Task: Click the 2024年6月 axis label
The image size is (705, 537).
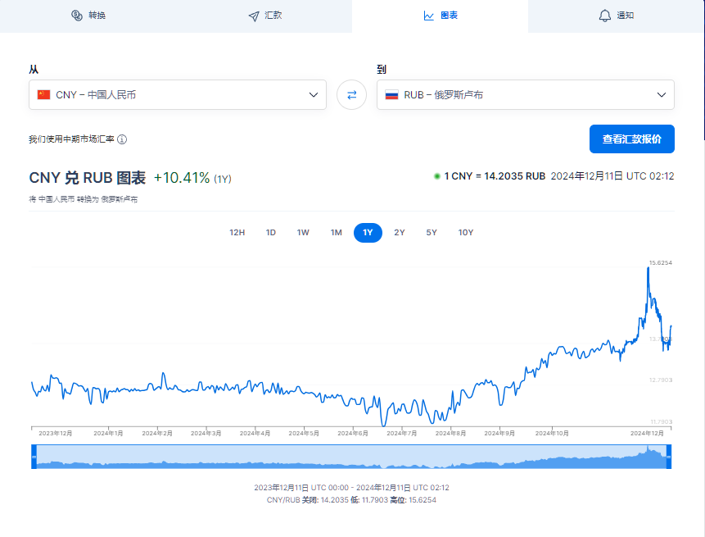Action: click(x=353, y=433)
